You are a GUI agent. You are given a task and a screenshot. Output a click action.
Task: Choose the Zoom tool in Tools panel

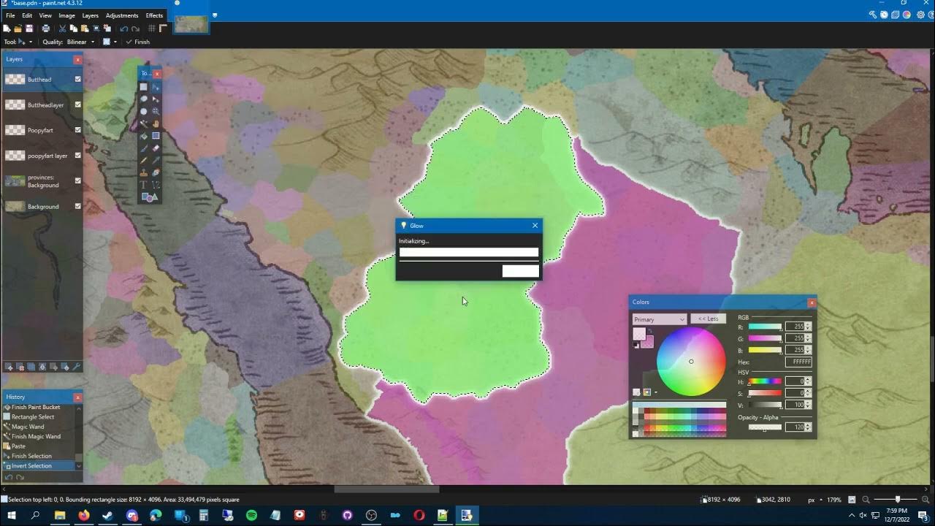pyautogui.click(x=156, y=111)
